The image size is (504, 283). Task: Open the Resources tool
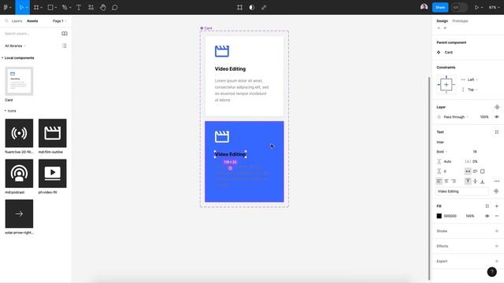91,7
